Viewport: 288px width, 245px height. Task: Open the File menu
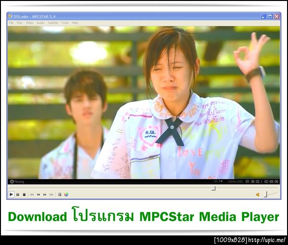pyautogui.click(x=11, y=23)
